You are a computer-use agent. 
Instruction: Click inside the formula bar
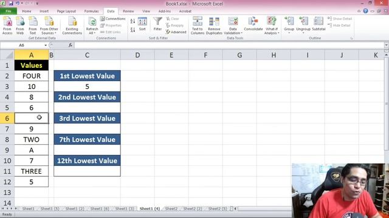pyautogui.click(x=229, y=45)
